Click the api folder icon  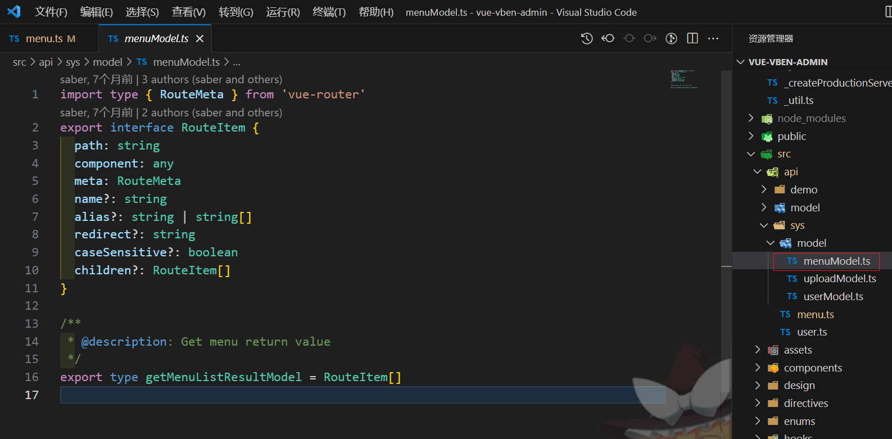(x=773, y=172)
